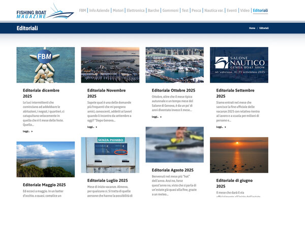305x228 pixels.
Task: Open Editoriale Maggio 2025 title
Action: (44, 185)
